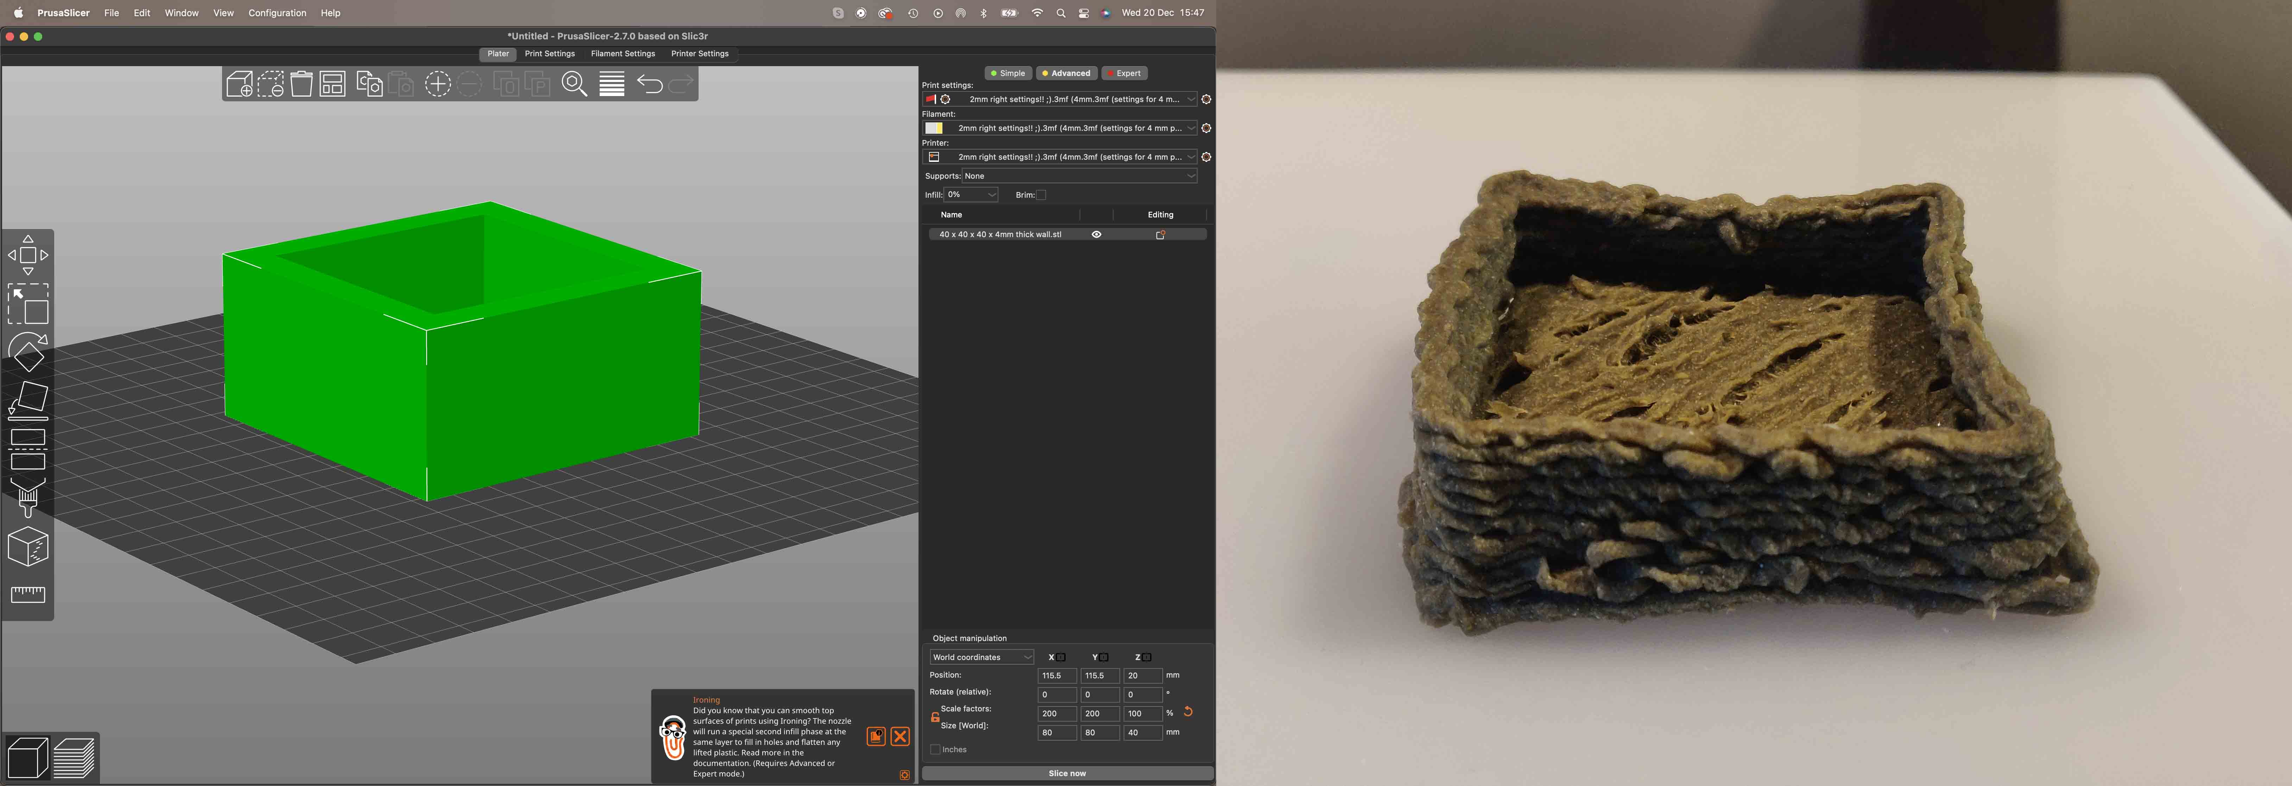Click the Position X input field
This screenshot has width=2292, height=786.
[x=1057, y=676]
